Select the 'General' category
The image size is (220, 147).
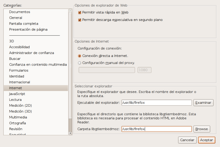pos(16,18)
